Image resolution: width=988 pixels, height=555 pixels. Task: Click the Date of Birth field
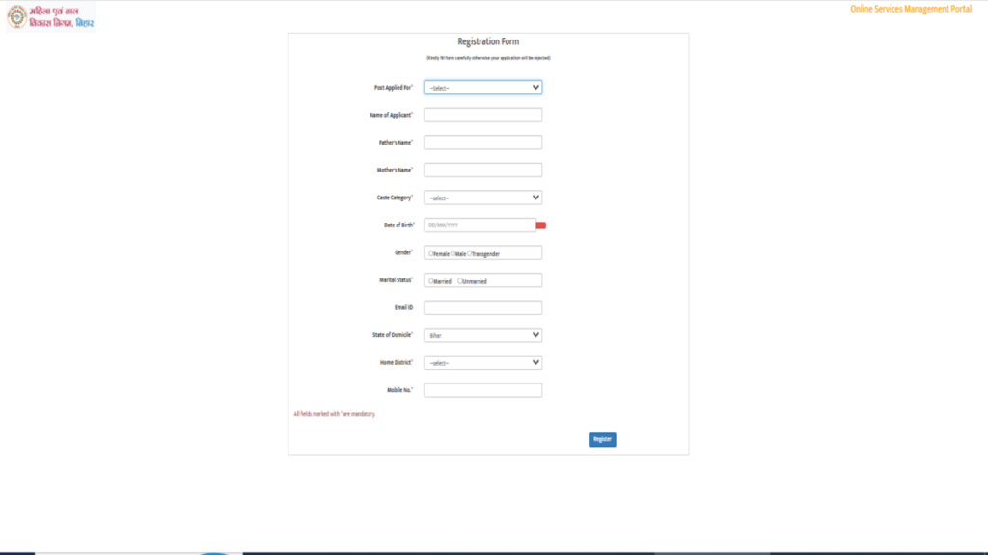480,225
